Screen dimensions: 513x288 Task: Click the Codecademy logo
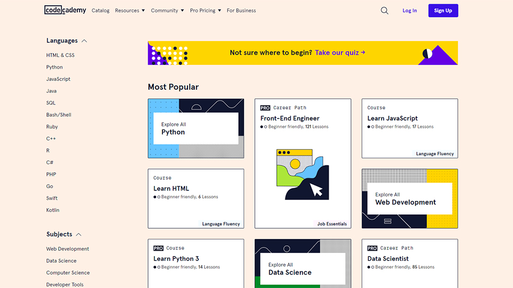[65, 10]
